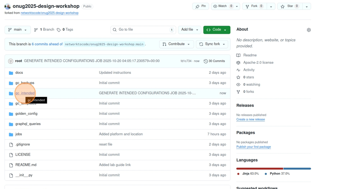Open the README.md file

[26, 165]
